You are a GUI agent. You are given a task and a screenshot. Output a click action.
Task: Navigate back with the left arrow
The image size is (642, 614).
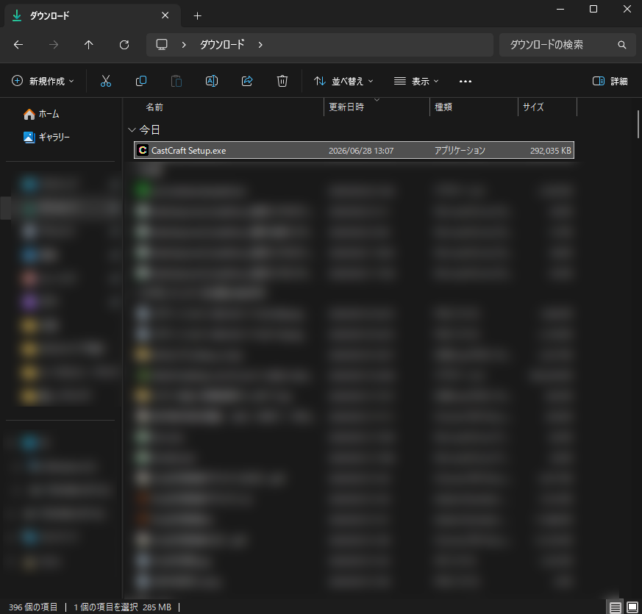18,45
